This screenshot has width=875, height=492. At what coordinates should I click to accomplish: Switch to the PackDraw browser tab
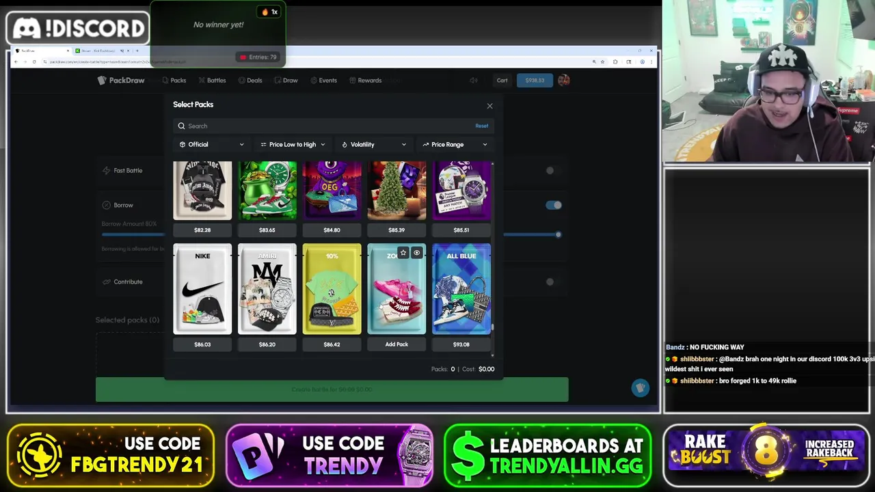click(41, 51)
